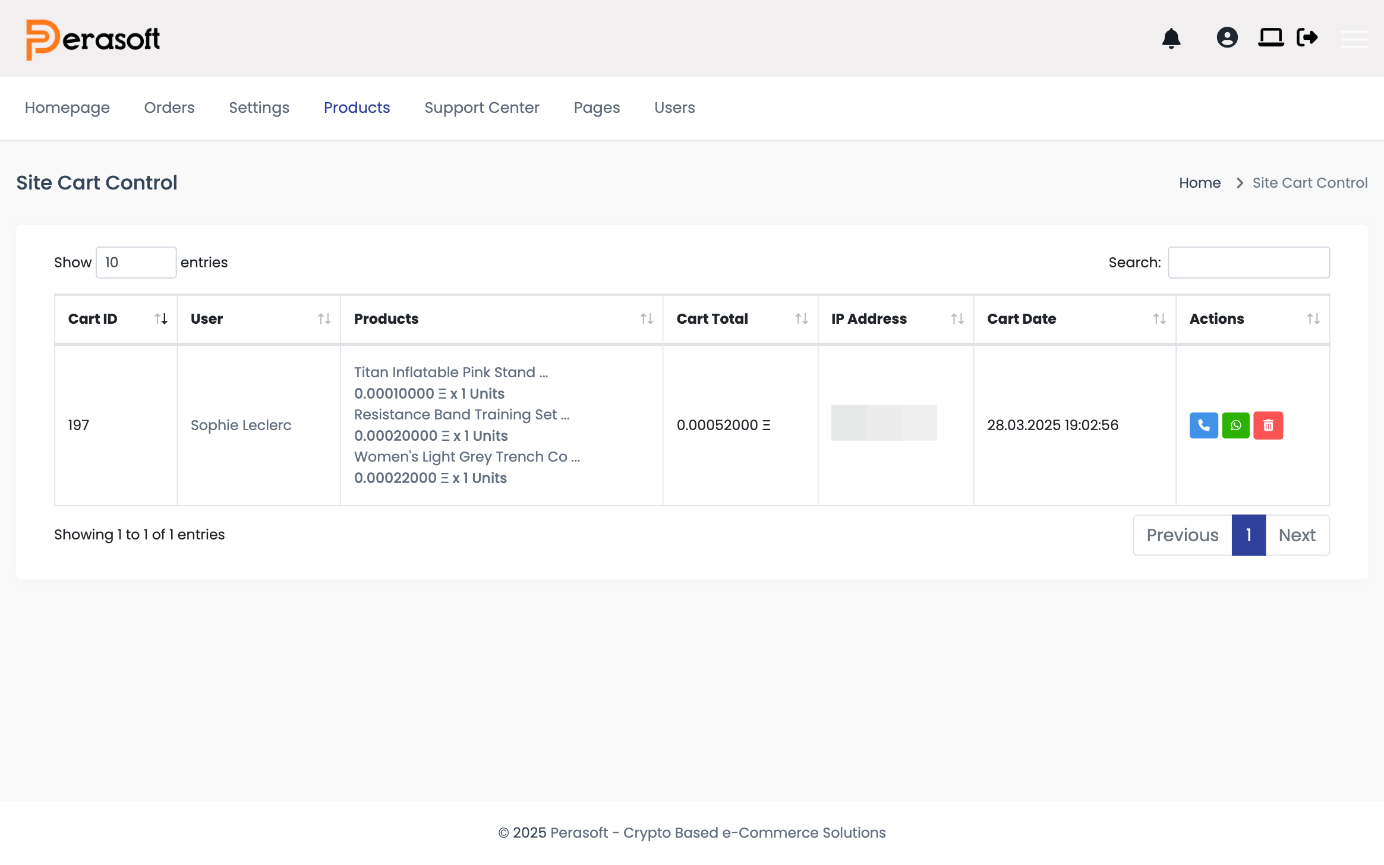Click the laptop view-site icon
Image resolution: width=1384 pixels, height=865 pixels.
tap(1271, 37)
